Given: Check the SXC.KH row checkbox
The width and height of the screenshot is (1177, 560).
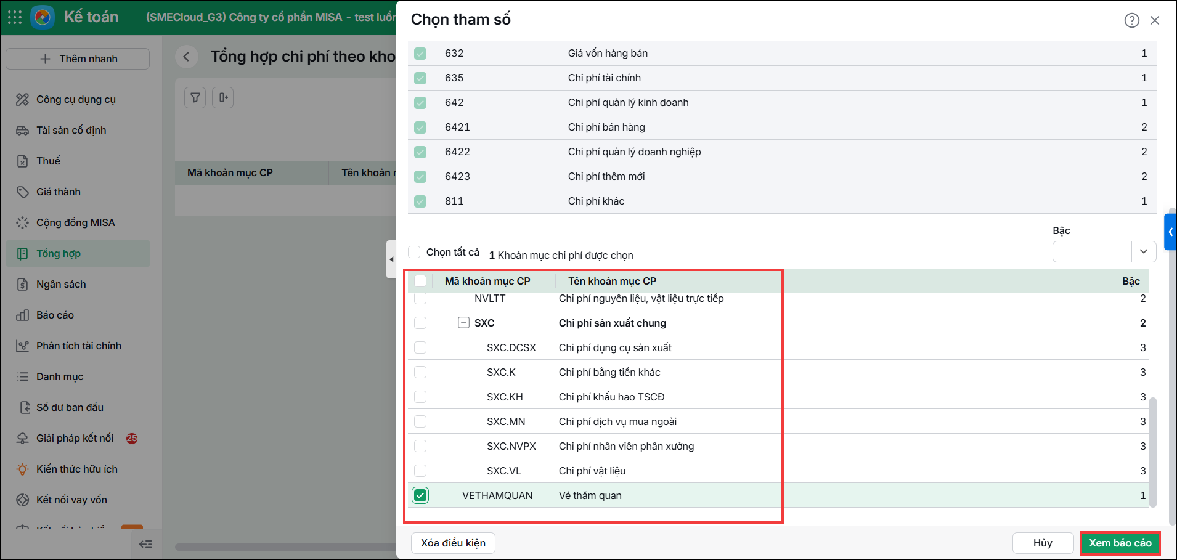Looking at the screenshot, I should point(420,397).
